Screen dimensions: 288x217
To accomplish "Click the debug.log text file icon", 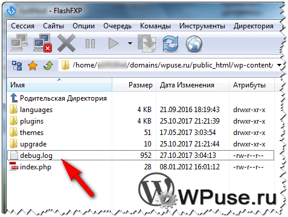I will (x=14, y=155).
